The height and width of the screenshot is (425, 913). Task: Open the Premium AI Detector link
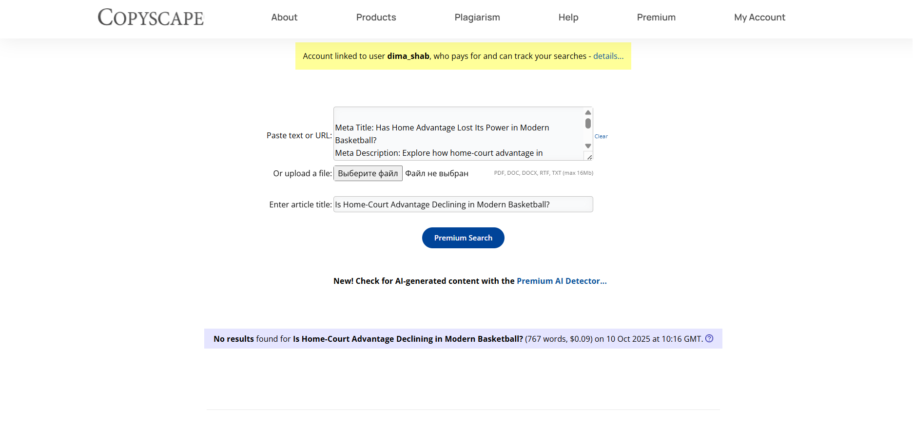pos(561,281)
